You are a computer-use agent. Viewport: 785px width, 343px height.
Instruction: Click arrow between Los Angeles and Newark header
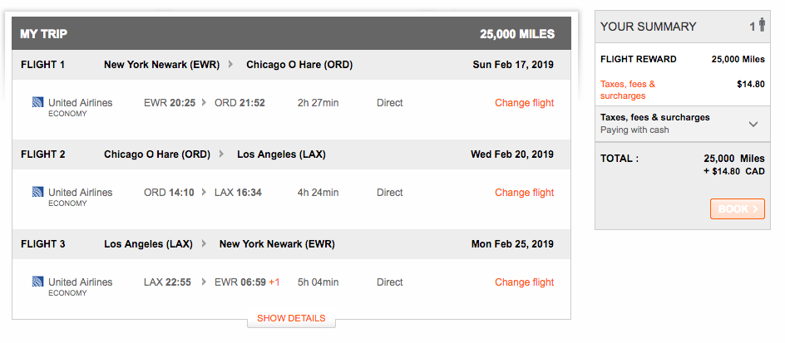point(204,244)
